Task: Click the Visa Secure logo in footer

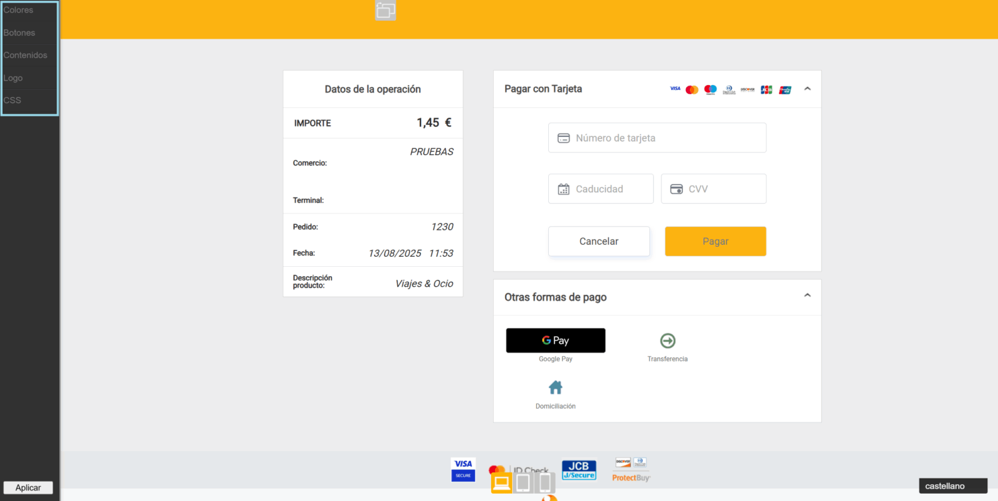Action: [463, 469]
